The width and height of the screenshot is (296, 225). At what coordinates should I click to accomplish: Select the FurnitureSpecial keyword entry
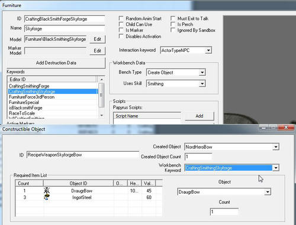click(53, 102)
